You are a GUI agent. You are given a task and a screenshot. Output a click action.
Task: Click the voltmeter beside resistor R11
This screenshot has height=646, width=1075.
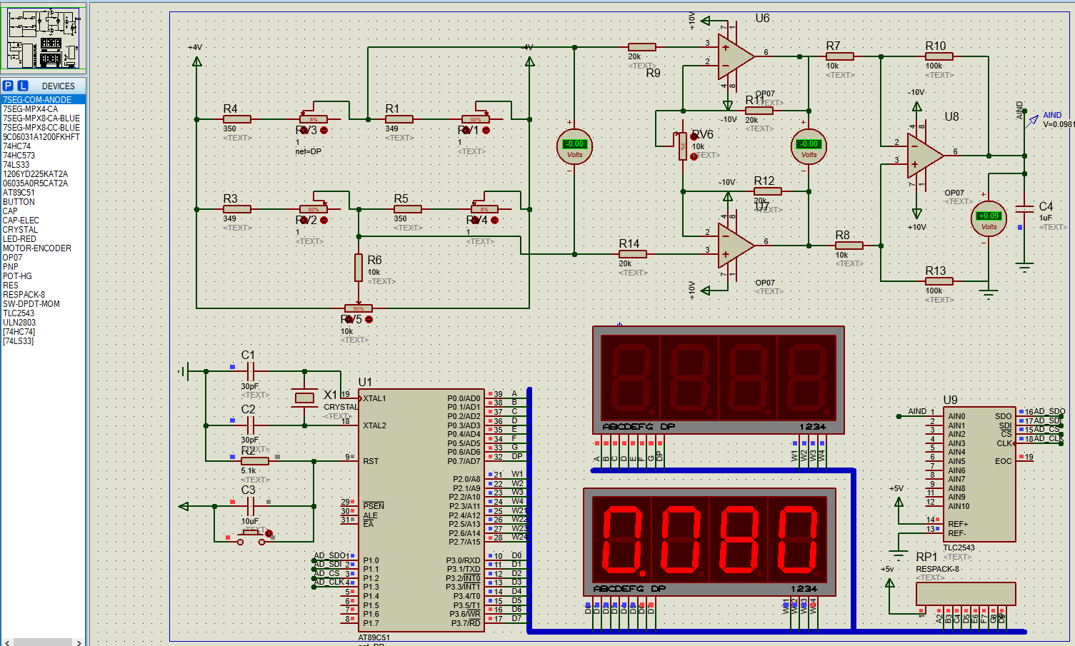(809, 146)
